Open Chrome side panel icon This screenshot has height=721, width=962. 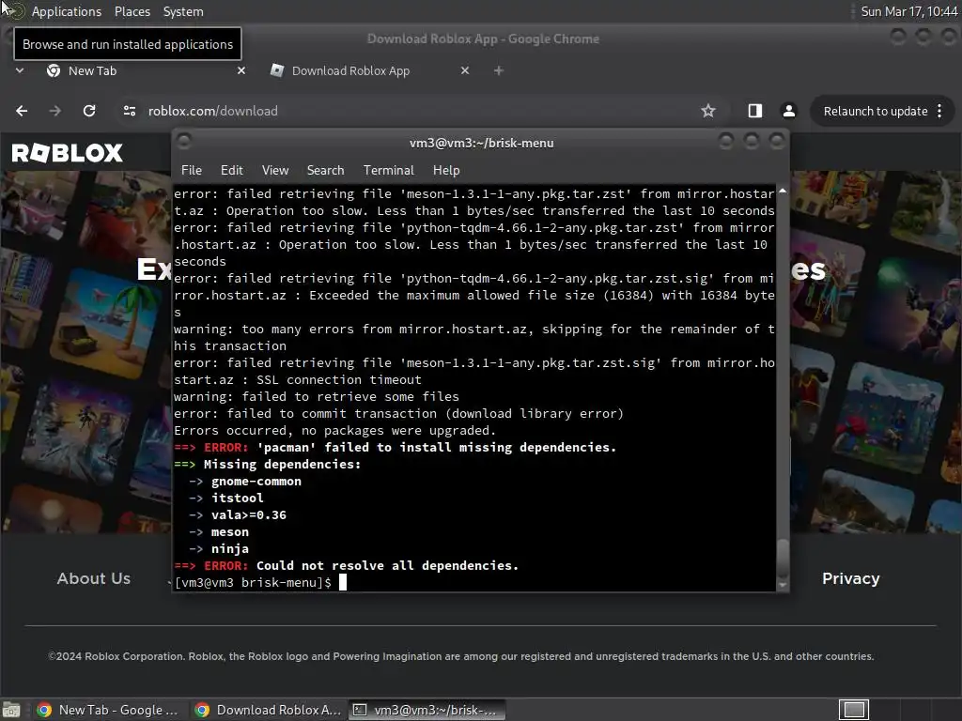755,111
